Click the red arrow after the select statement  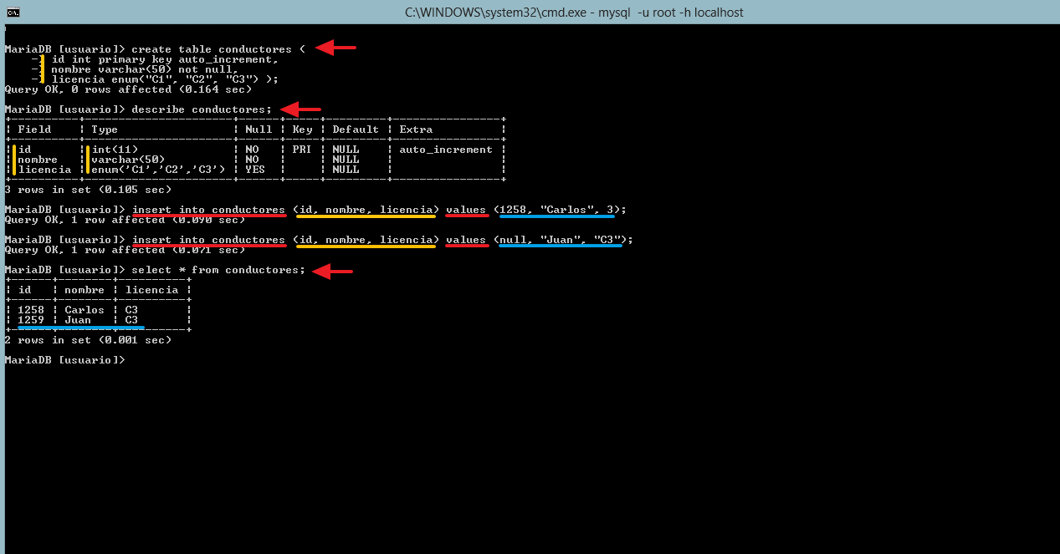[332, 271]
